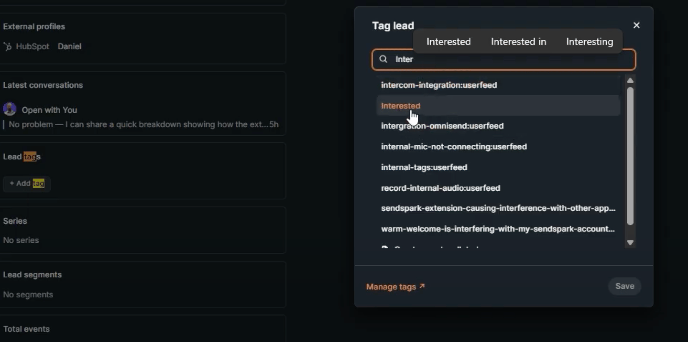The image size is (688, 342).
Task: Click the Manage tags external arrow icon
Action: click(422, 286)
